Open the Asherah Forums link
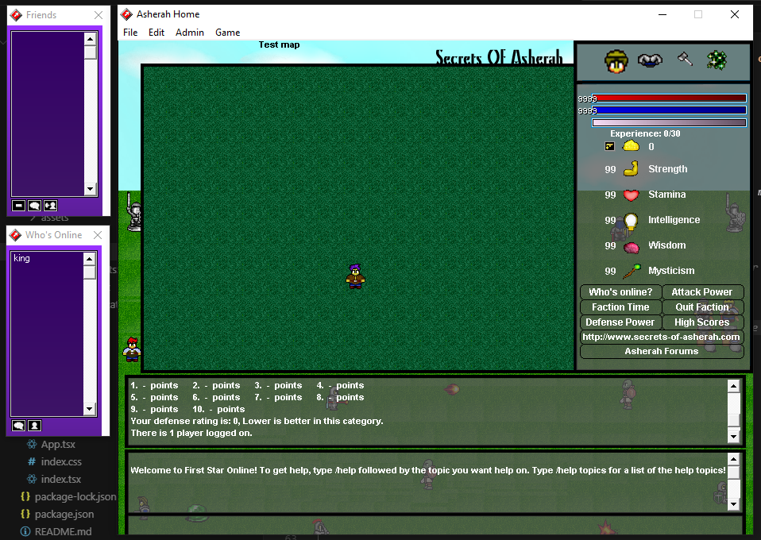This screenshot has width=761, height=540. 662,351
